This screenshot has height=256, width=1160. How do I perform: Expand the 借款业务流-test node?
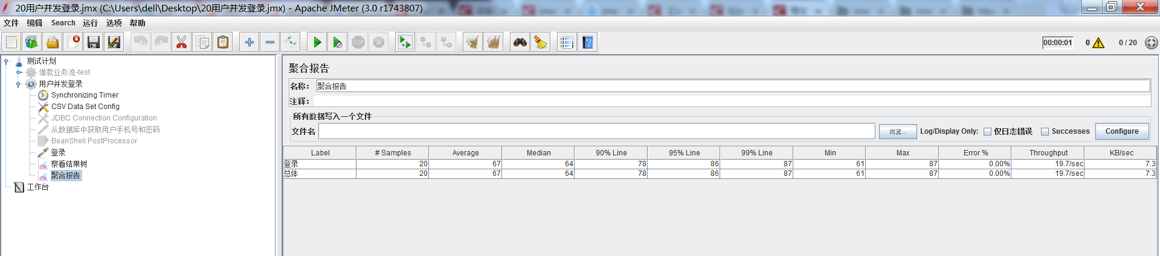pyautogui.click(x=19, y=72)
